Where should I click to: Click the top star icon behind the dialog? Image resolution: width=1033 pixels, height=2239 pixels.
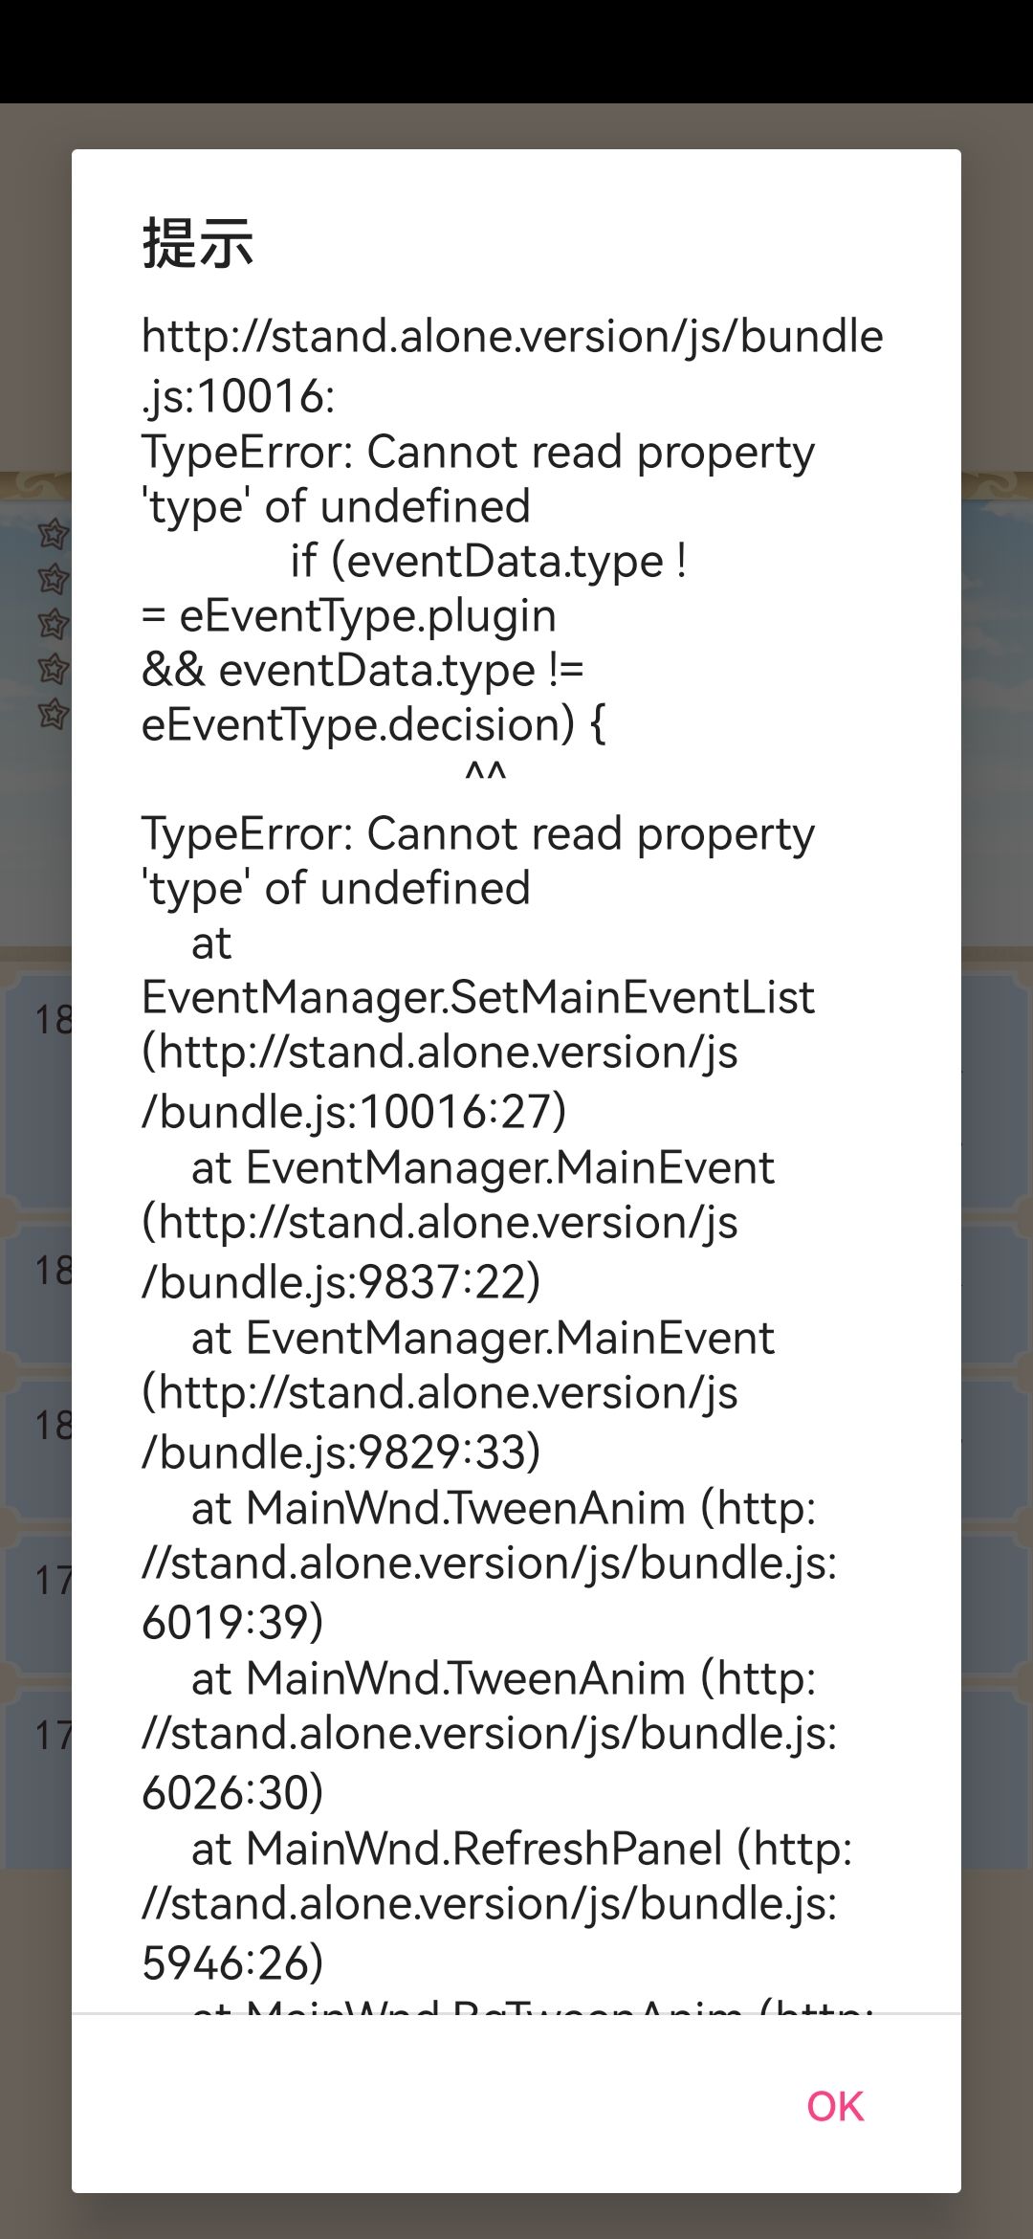point(53,534)
